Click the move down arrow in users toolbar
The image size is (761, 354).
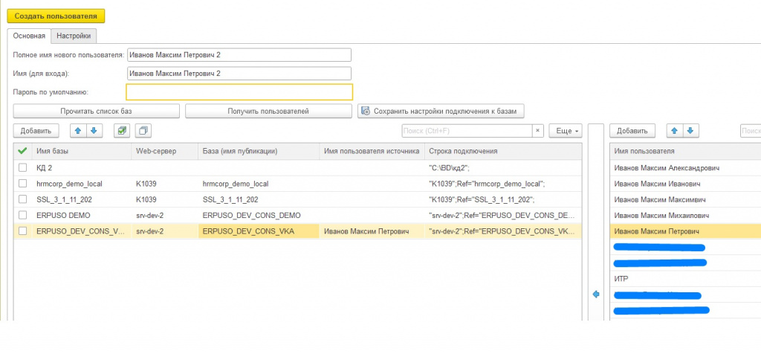690,131
